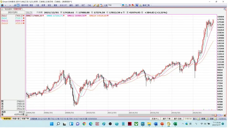
Task: Click the TSE.TW symbol label
Action: (29, 13)
